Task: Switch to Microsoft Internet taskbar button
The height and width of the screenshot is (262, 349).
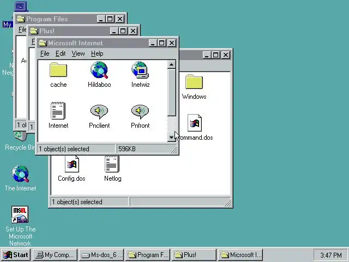Action: coord(240,255)
